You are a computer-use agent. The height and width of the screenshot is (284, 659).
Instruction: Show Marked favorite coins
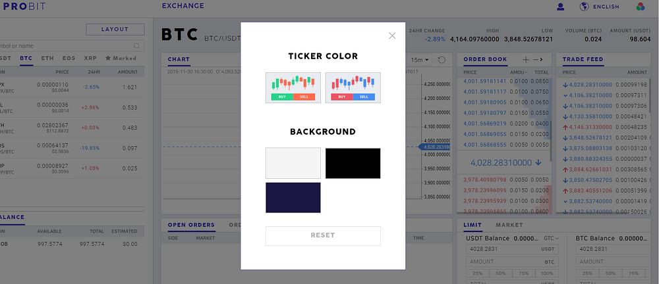coord(121,59)
